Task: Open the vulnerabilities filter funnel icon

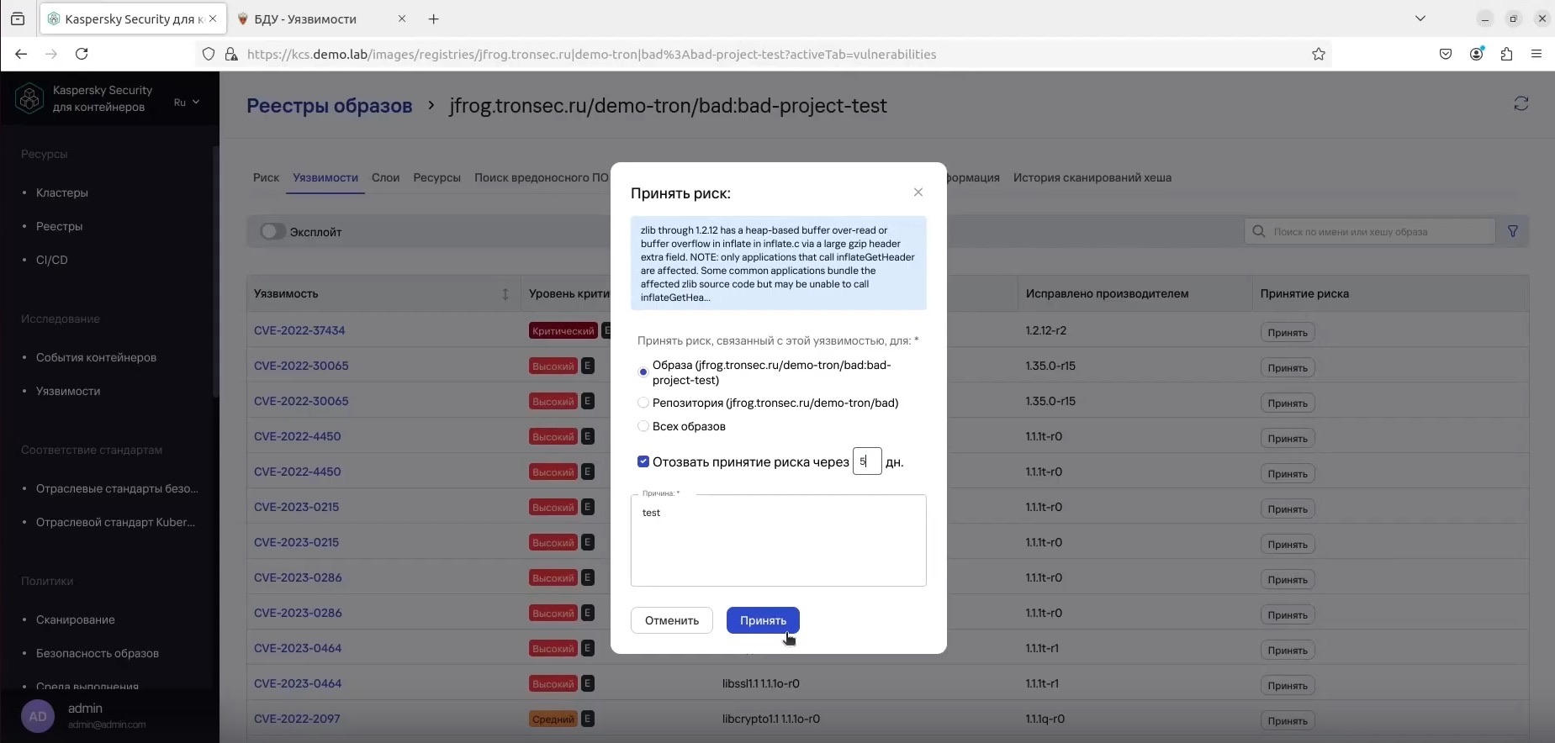Action: 1513,231
